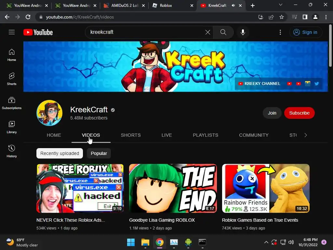Open the YouTube hamburger guide menu
The width and height of the screenshot is (333, 250).
pos(12,32)
